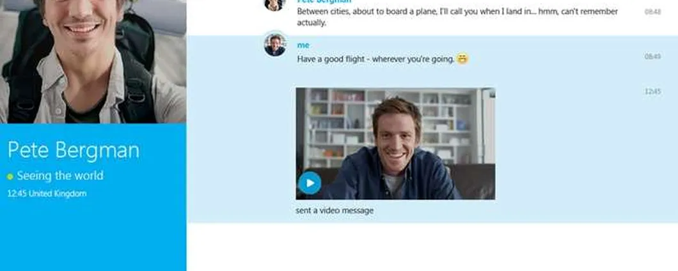Image resolution: width=678 pixels, height=271 pixels.
Task: Click the Pete Bergman contact name
Action: [x=74, y=150]
